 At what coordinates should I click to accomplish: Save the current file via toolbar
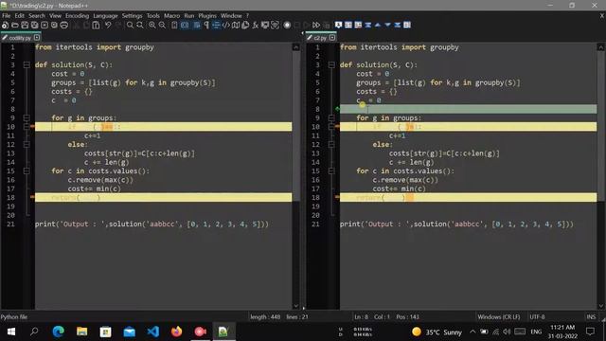click(25, 26)
